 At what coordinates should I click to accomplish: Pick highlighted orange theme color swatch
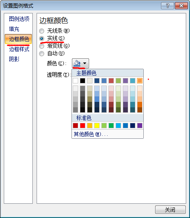(140, 80)
